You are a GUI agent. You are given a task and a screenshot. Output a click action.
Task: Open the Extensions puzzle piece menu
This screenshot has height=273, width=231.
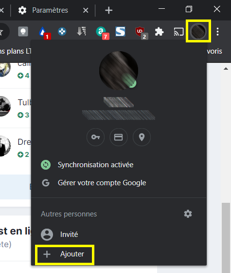(x=159, y=32)
